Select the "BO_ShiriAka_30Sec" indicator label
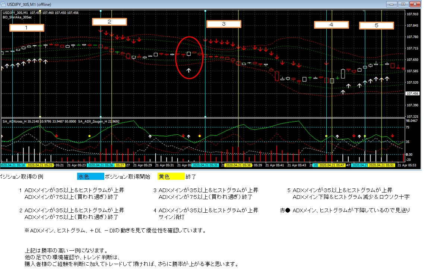 tap(17, 17)
